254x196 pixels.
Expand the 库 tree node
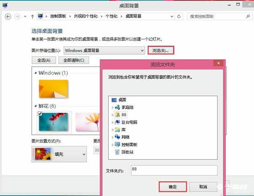112,130
